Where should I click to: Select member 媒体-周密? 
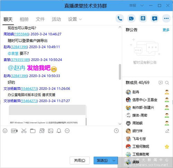tap(147, 115)
